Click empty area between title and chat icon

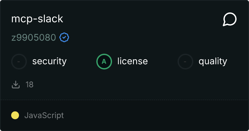(x=141, y=19)
